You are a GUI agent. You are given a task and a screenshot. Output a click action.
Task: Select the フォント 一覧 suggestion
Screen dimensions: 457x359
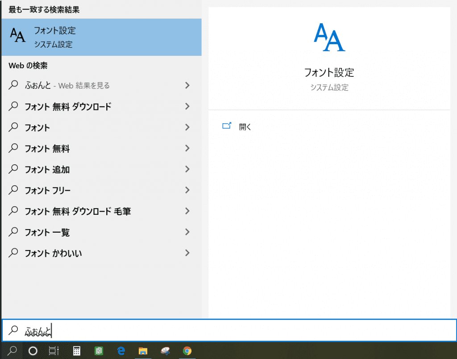point(47,233)
